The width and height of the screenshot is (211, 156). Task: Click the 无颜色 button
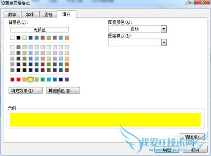point(40,30)
